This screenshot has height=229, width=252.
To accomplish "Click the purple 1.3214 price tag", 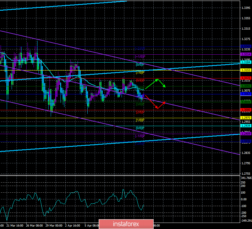I will pos(246,54).
